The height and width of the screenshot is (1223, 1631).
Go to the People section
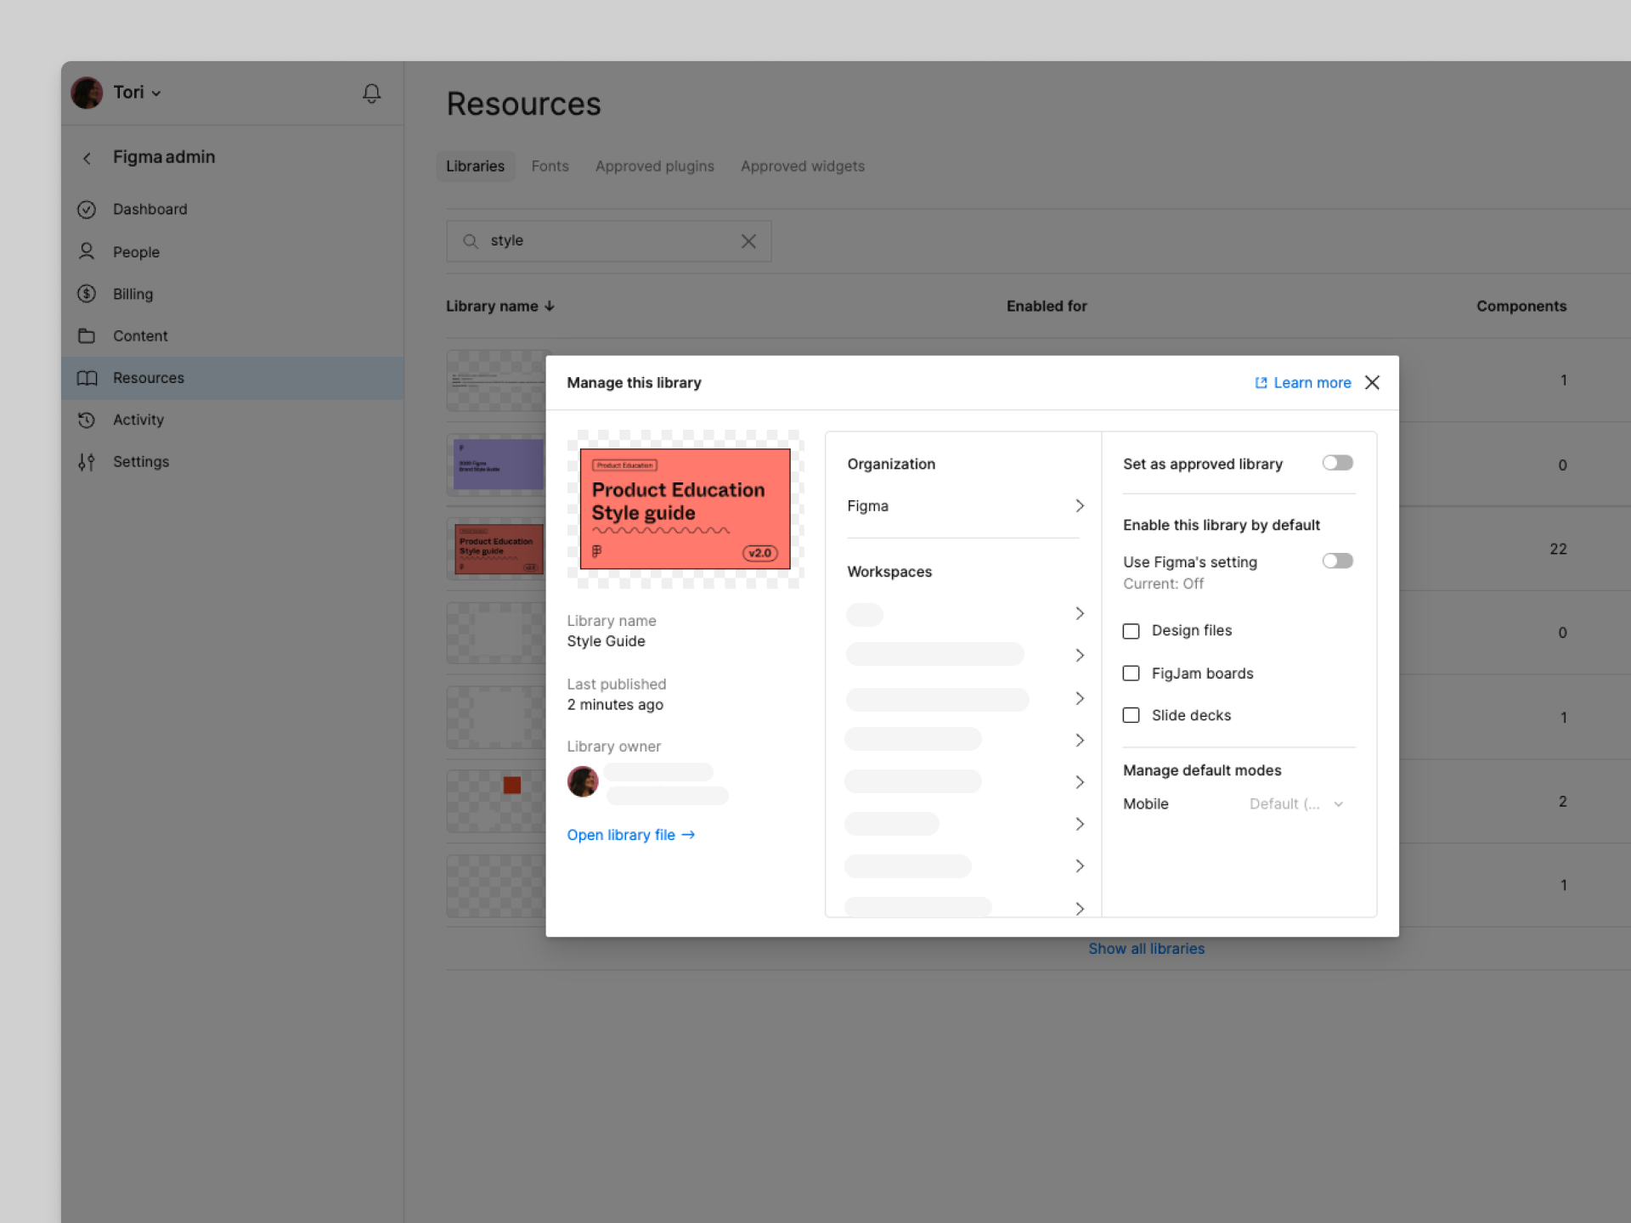pos(136,252)
